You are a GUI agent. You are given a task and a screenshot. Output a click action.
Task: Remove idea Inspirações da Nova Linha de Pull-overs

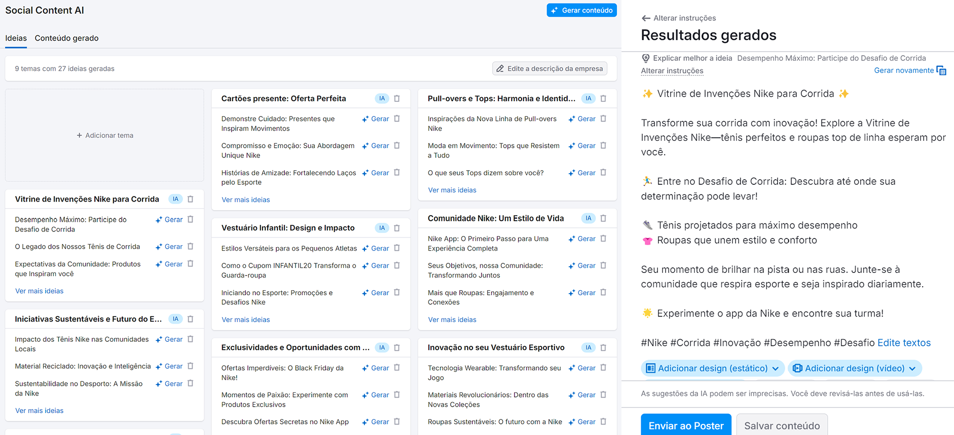click(x=603, y=118)
